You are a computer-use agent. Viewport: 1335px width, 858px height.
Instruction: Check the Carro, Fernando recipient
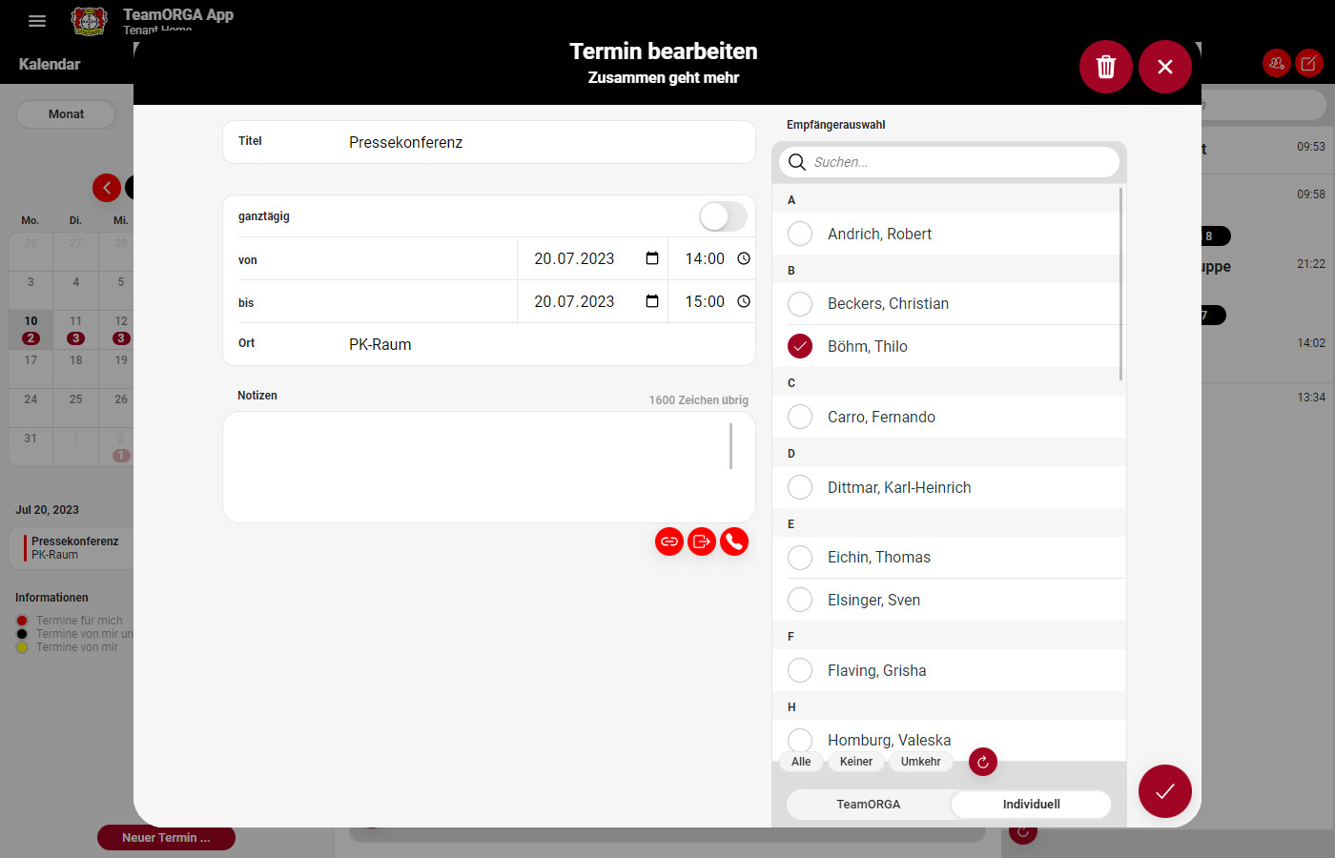click(x=800, y=417)
